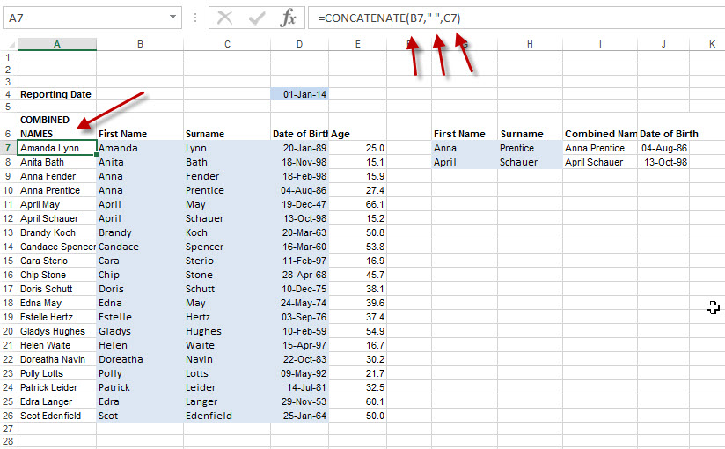Select column B header
The height and width of the screenshot is (449, 725).
tap(140, 44)
